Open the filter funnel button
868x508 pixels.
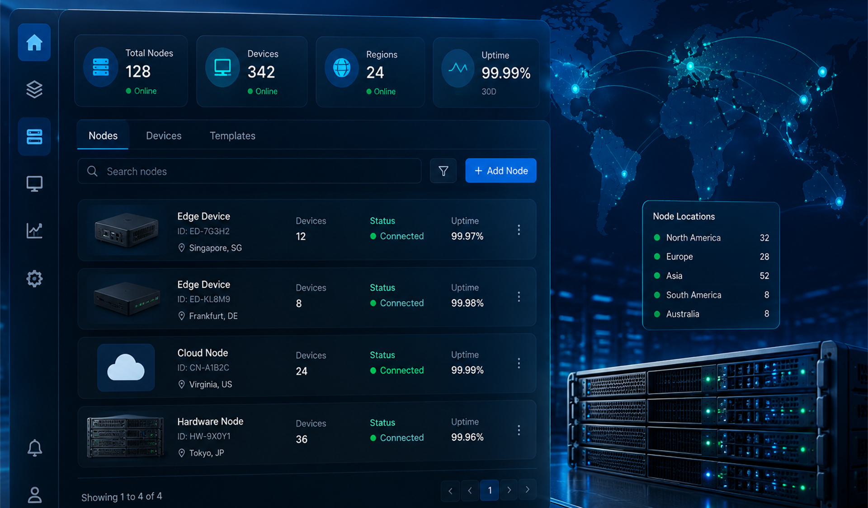click(x=443, y=171)
